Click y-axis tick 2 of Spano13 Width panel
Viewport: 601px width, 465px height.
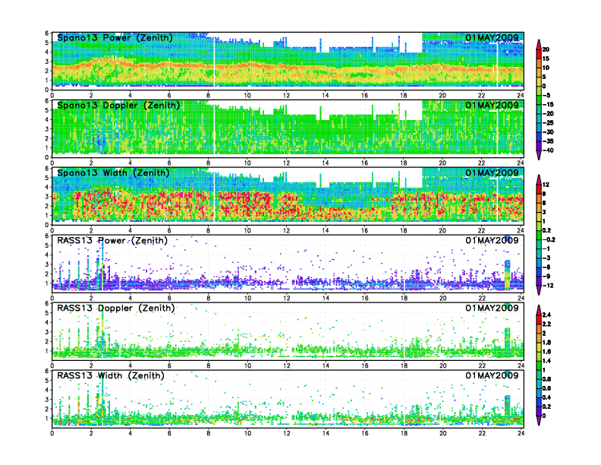(47, 206)
